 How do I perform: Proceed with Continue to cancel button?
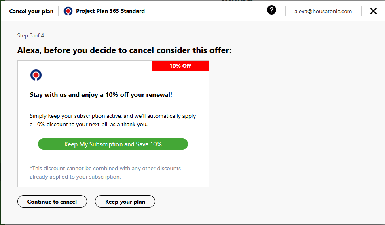[52, 202]
